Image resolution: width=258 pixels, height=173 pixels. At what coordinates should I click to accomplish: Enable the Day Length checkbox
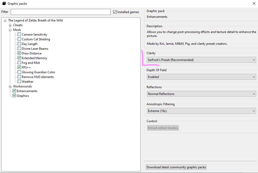point(19,44)
